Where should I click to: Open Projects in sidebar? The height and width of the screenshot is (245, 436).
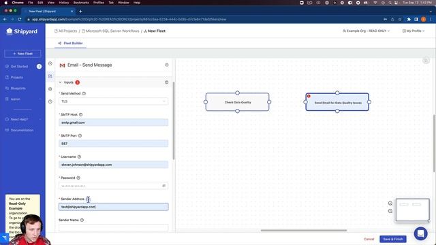pyautogui.click(x=16, y=78)
